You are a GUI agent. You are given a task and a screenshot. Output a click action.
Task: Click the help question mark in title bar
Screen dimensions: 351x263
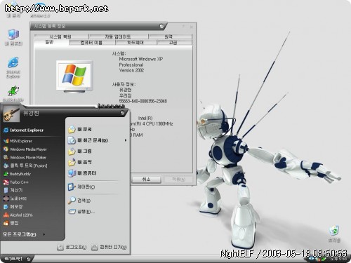(184, 27)
